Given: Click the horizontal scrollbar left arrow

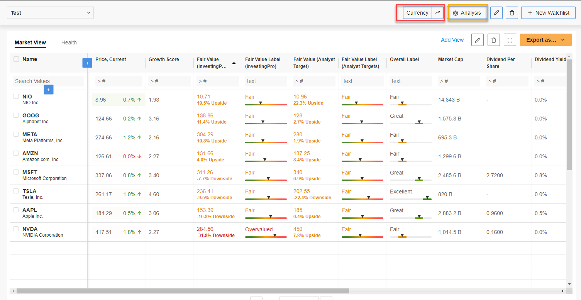Looking at the screenshot, I should pyautogui.click(x=13, y=291).
